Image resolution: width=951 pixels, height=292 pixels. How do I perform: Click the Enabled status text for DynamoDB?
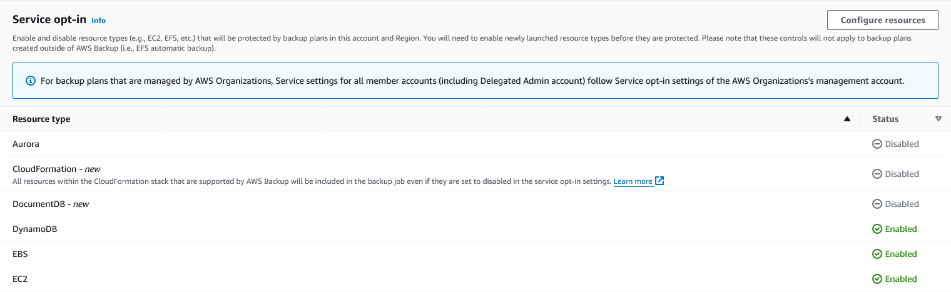pos(901,229)
